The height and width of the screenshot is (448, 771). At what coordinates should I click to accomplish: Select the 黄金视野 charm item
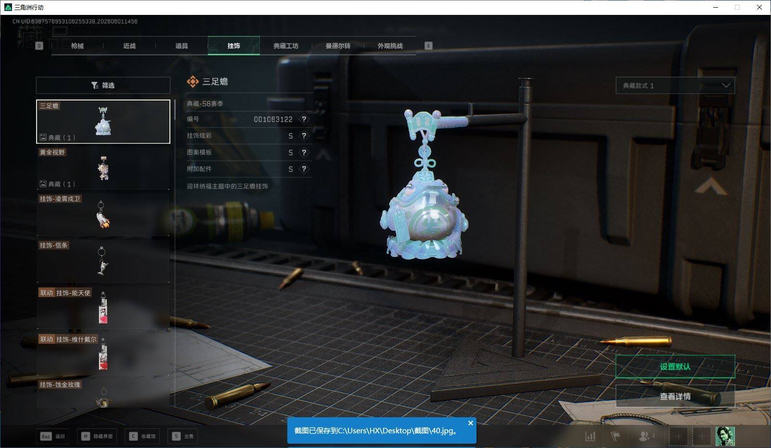click(x=103, y=168)
